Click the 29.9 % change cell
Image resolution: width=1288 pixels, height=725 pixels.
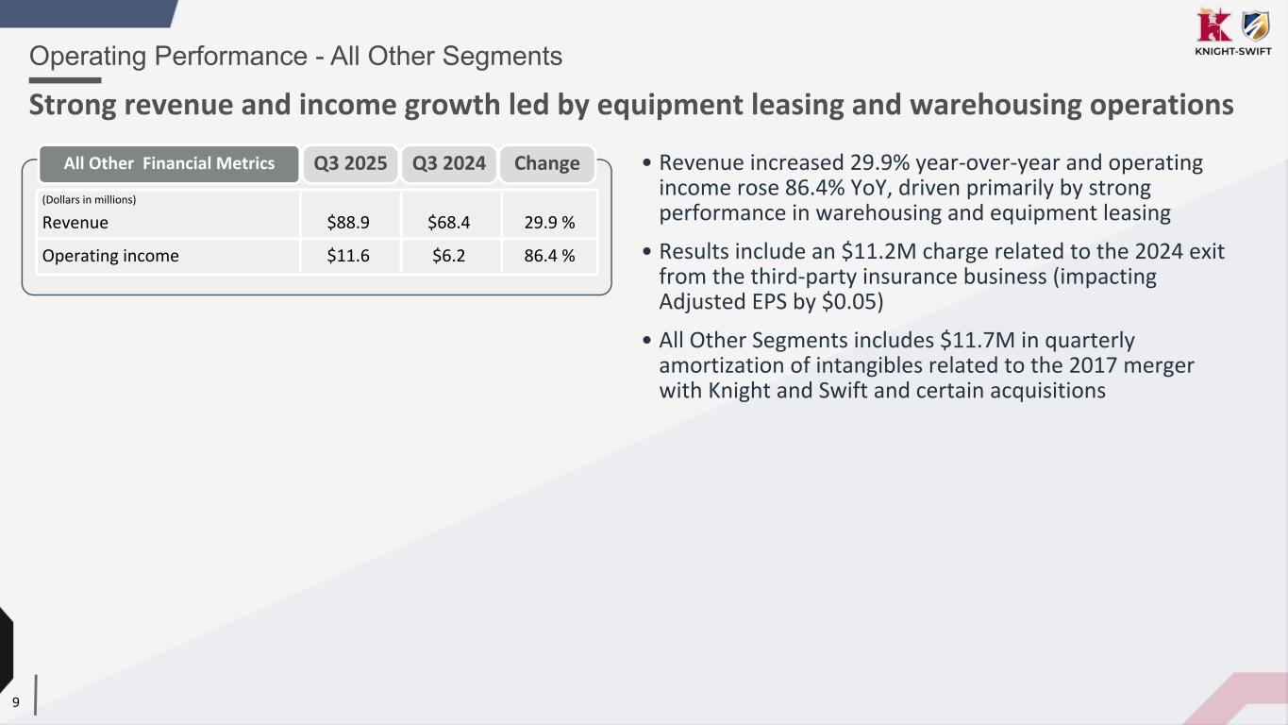pyautogui.click(x=550, y=223)
